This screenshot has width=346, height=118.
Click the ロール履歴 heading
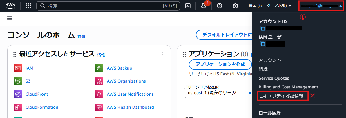pos(270,113)
